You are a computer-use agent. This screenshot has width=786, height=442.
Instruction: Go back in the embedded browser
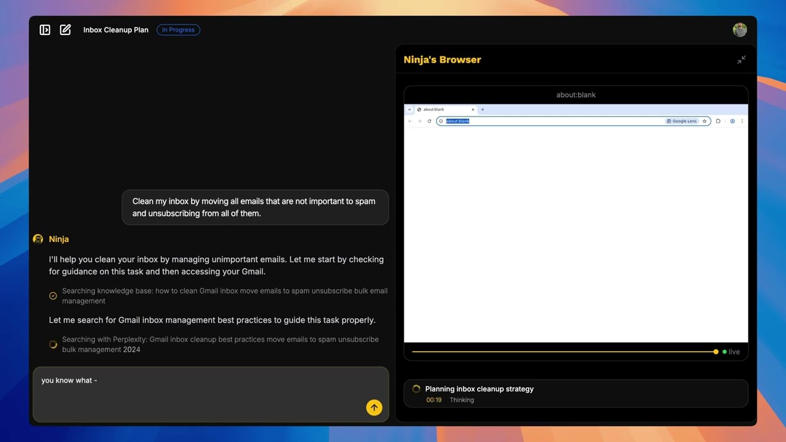point(410,121)
